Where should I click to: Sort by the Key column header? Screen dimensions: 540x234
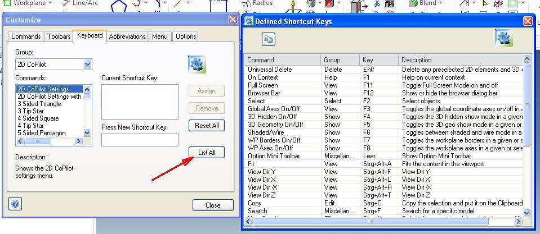(379, 60)
